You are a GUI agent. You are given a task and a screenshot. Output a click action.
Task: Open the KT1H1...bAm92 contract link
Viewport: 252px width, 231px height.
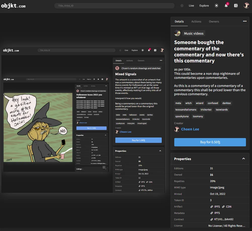click(222, 219)
